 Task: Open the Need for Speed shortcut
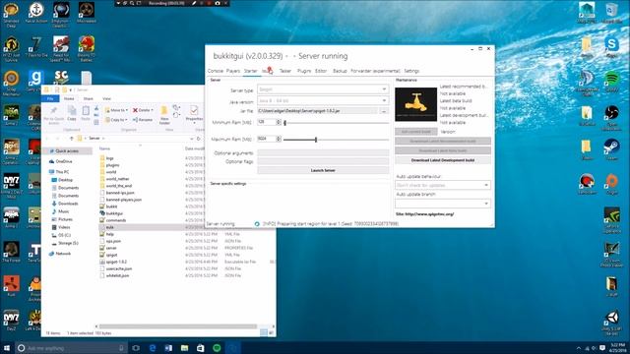coord(61,48)
